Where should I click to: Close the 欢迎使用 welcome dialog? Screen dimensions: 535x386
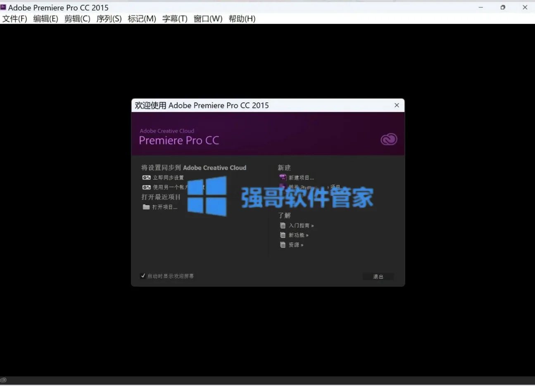[x=397, y=105]
